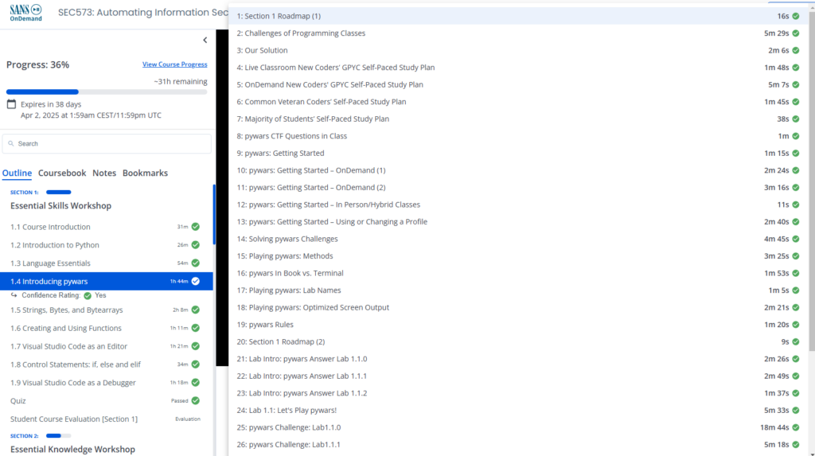Open the View Course Progress link
The image size is (815, 456).
coord(174,64)
